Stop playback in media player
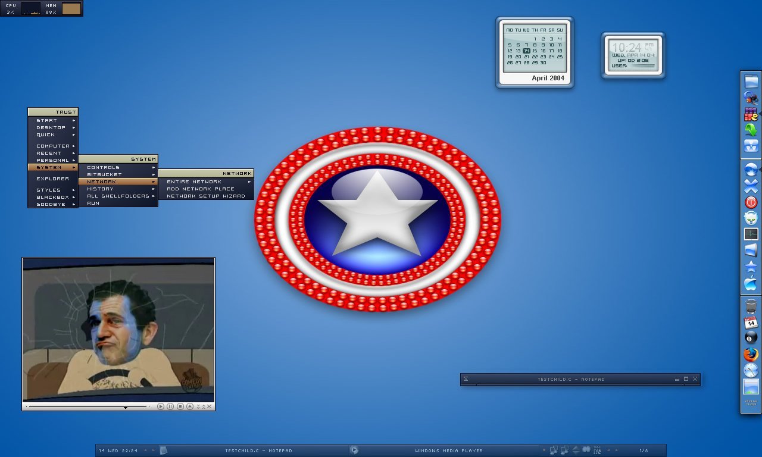Image resolution: width=762 pixels, height=457 pixels. [x=180, y=406]
